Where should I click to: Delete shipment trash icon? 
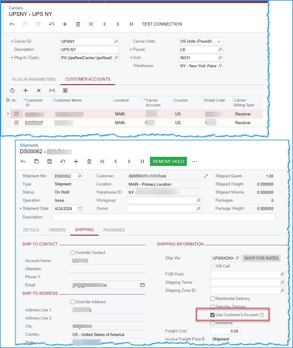click(x=89, y=161)
